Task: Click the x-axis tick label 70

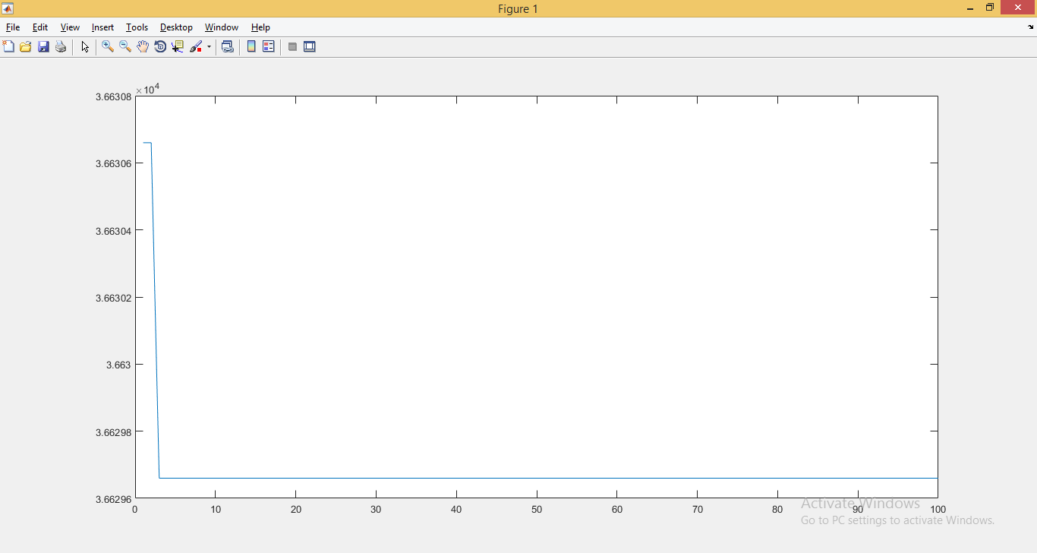Action: [x=697, y=510]
